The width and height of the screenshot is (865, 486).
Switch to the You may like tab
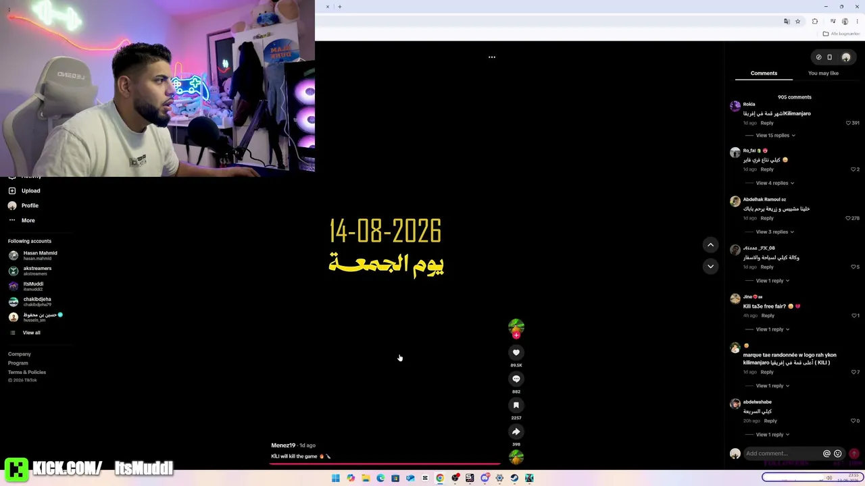pyautogui.click(x=823, y=73)
